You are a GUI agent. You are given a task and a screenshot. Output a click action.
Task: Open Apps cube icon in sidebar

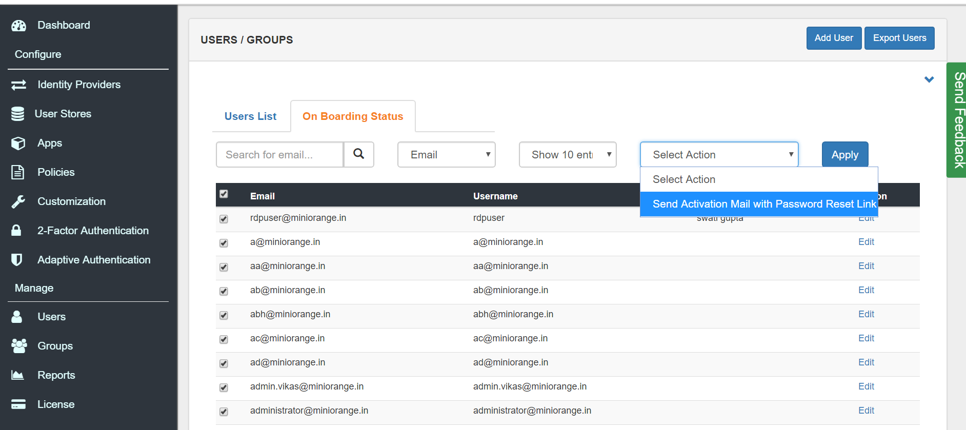coord(18,144)
